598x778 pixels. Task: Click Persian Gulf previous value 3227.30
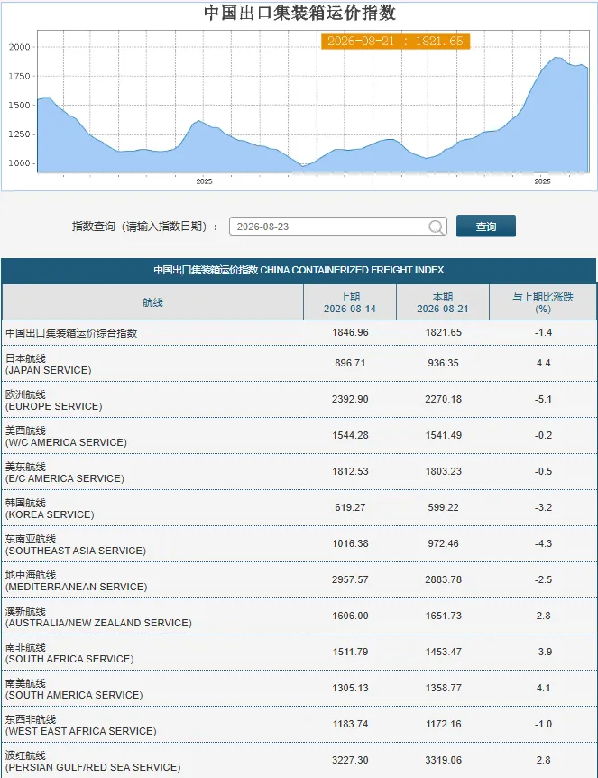350,761
